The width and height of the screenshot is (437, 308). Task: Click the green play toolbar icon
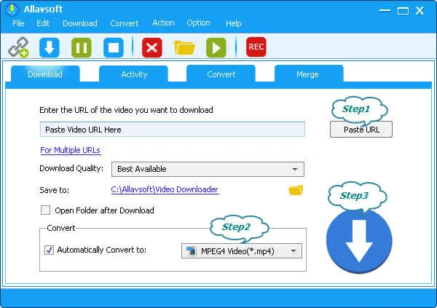click(216, 47)
